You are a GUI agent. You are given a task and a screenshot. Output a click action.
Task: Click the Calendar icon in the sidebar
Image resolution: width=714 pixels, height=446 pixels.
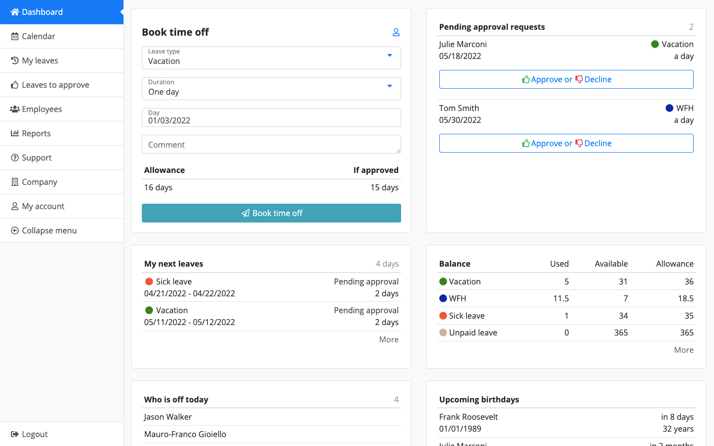click(x=15, y=36)
